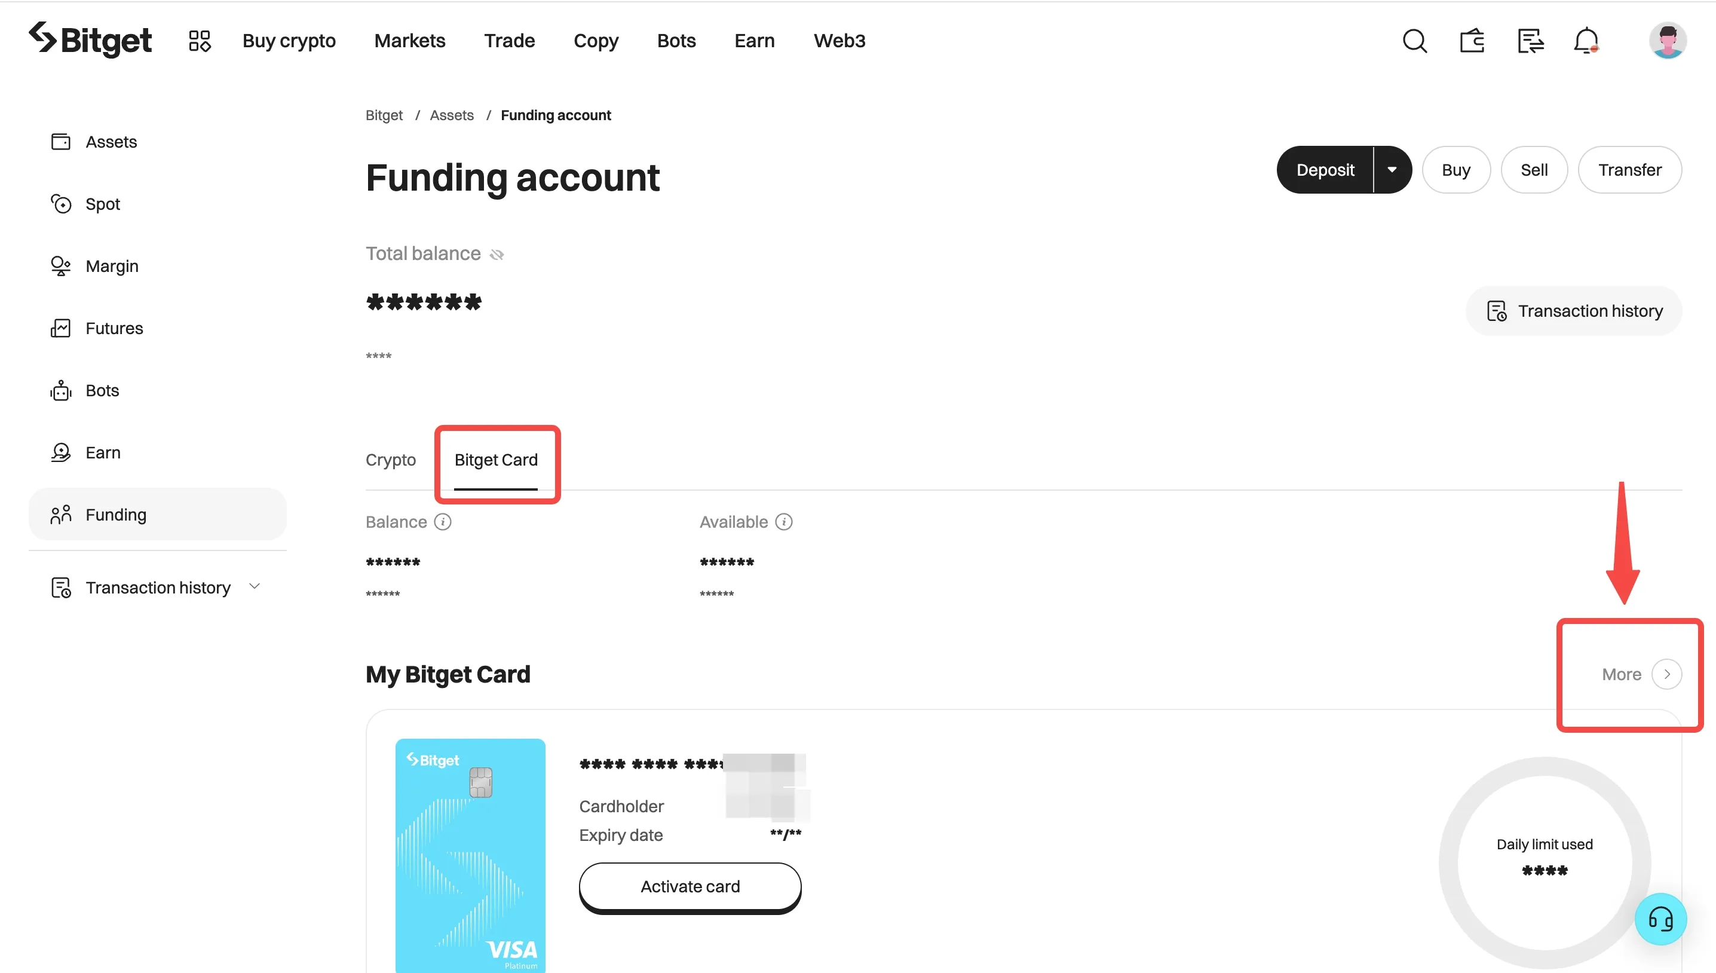Viewport: 1716px width, 973px height.
Task: Open the apps grid icon
Action: coord(199,41)
